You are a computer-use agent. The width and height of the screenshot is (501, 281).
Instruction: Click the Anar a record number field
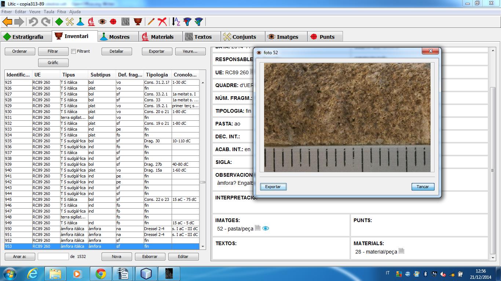point(53,256)
